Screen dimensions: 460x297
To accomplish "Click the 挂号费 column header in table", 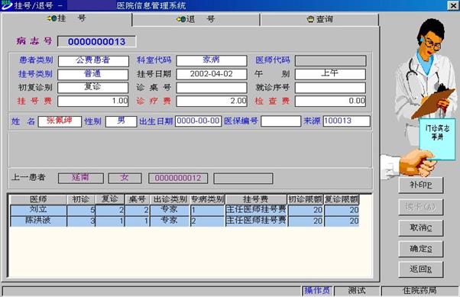I will point(256,199).
